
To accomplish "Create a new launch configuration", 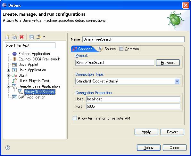I will point(7,37).
